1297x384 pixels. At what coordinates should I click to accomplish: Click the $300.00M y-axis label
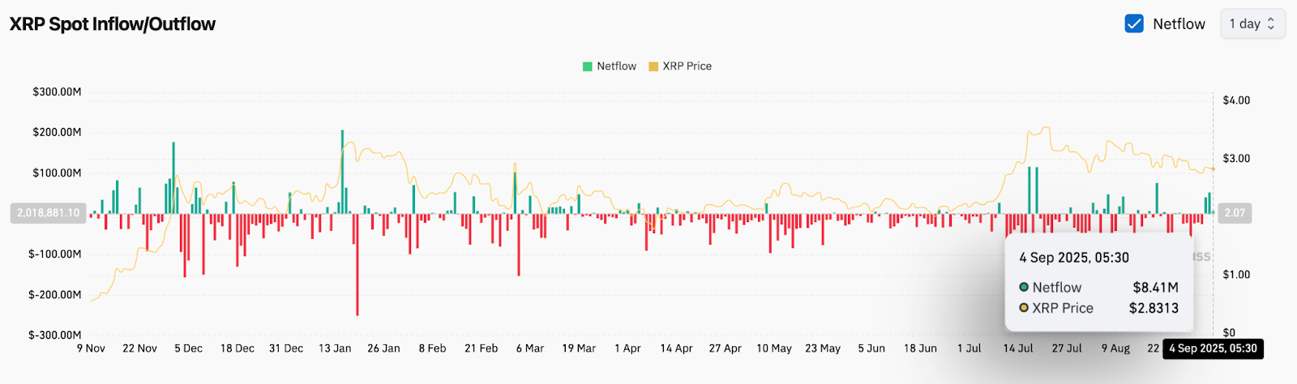coord(57,92)
